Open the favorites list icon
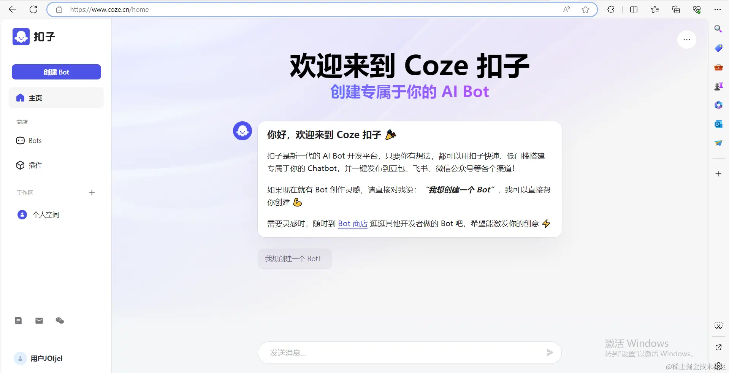Image resolution: width=729 pixels, height=373 pixels. pos(655,10)
